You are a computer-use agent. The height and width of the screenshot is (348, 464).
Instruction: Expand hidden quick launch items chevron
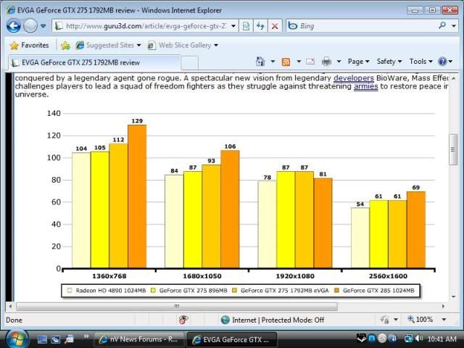(x=86, y=336)
